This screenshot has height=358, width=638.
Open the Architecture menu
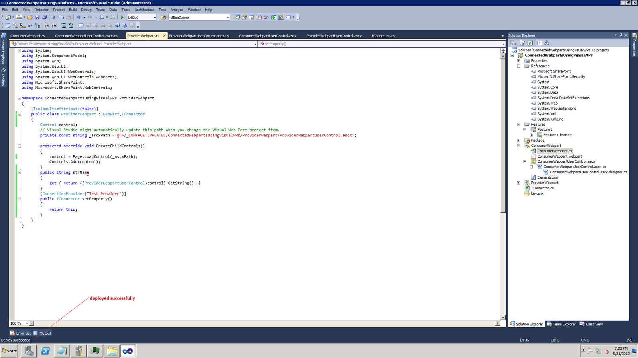click(144, 10)
